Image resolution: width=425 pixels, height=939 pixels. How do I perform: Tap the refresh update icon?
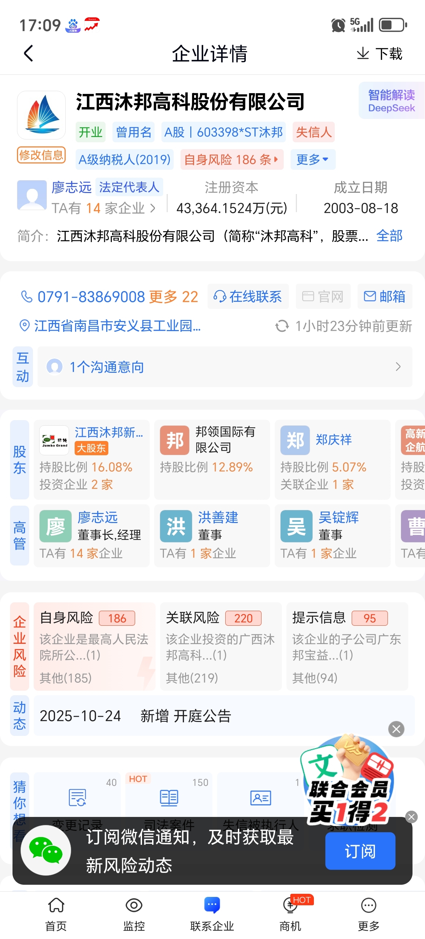click(282, 326)
